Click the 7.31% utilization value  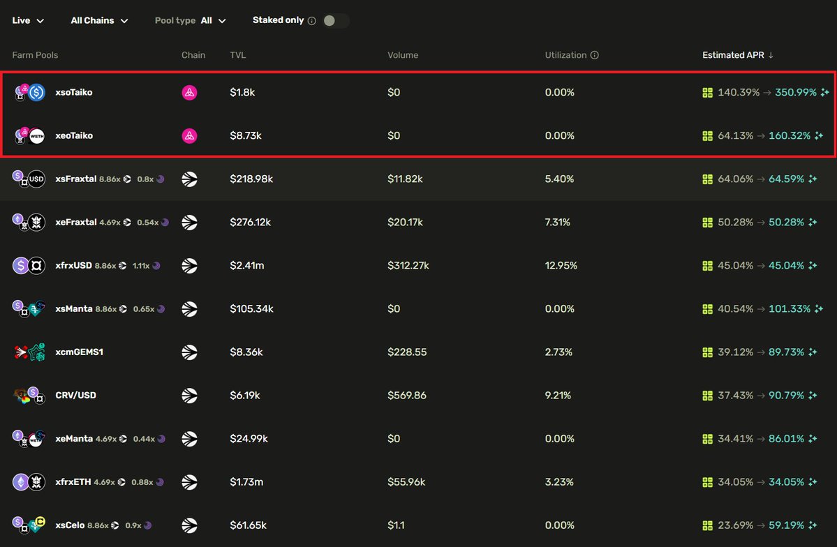click(x=557, y=222)
